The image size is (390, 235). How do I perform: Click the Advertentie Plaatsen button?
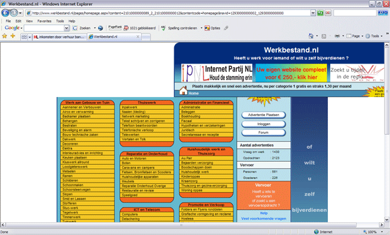point(263,115)
